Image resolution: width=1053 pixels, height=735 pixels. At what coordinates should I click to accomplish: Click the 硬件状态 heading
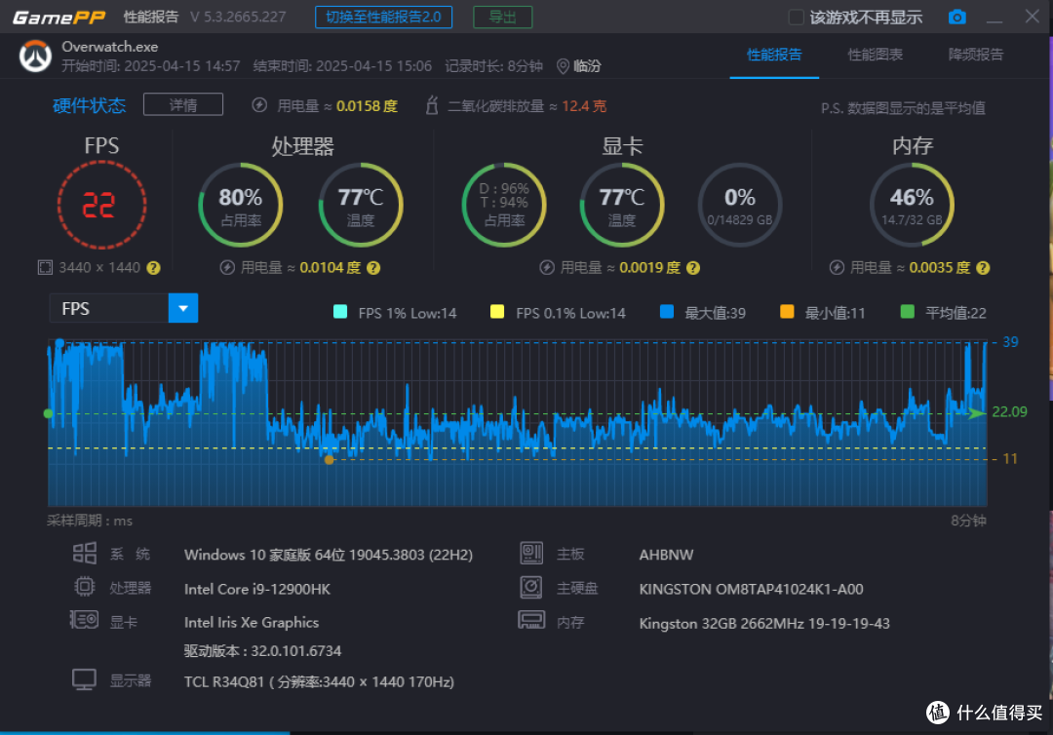[90, 105]
